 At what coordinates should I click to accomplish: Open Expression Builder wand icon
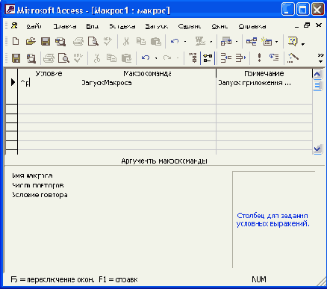(293, 58)
